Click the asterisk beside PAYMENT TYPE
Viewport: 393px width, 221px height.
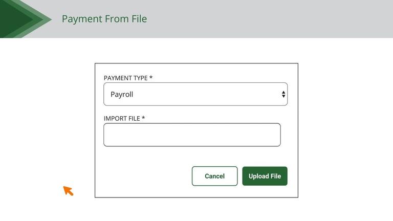pos(151,78)
